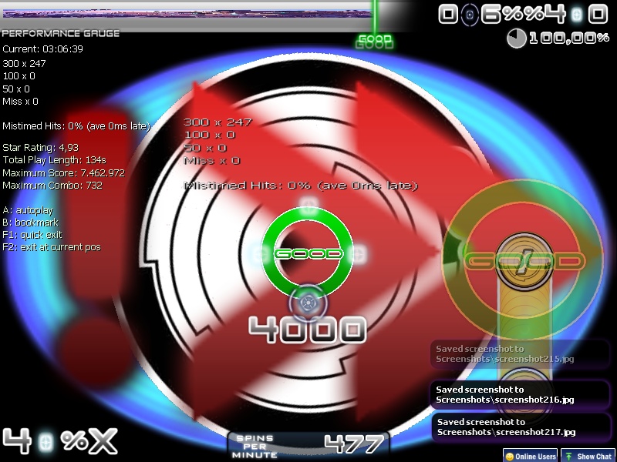
Task: Select the 'Current: 03:06:39' time readout
Action: [x=43, y=49]
